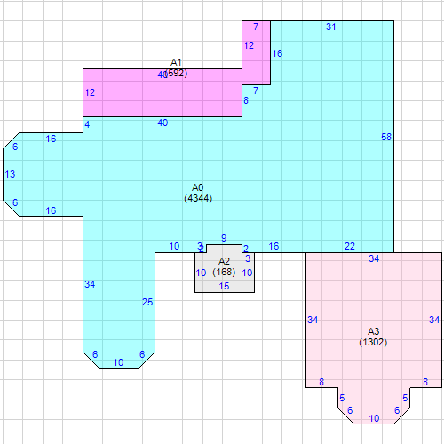
Task: Click the 12 dimension on A1's left edge
Action: point(90,92)
